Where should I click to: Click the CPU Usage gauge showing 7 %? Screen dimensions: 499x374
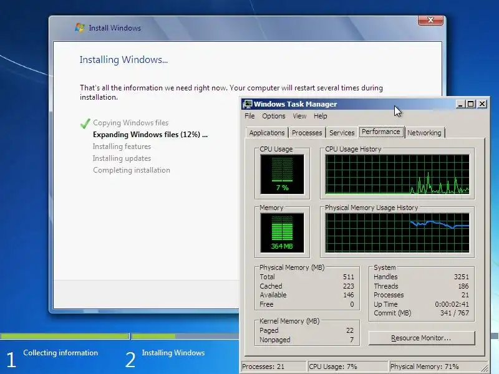[x=282, y=175]
